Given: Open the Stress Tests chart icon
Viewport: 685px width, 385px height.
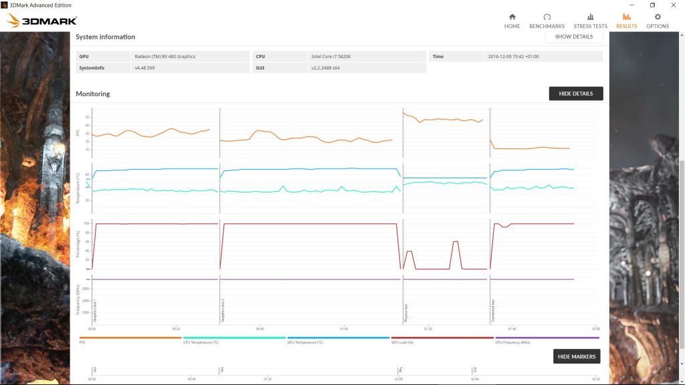Looking at the screenshot, I should pyautogui.click(x=590, y=17).
